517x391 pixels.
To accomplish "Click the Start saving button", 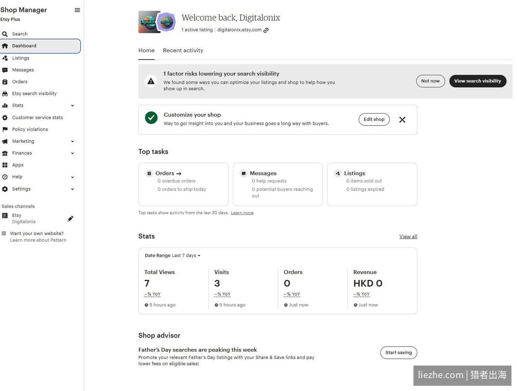I will coord(399,353).
